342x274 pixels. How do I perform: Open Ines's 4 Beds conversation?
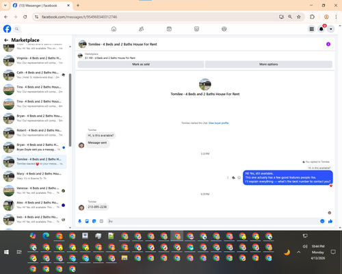tap(34, 219)
